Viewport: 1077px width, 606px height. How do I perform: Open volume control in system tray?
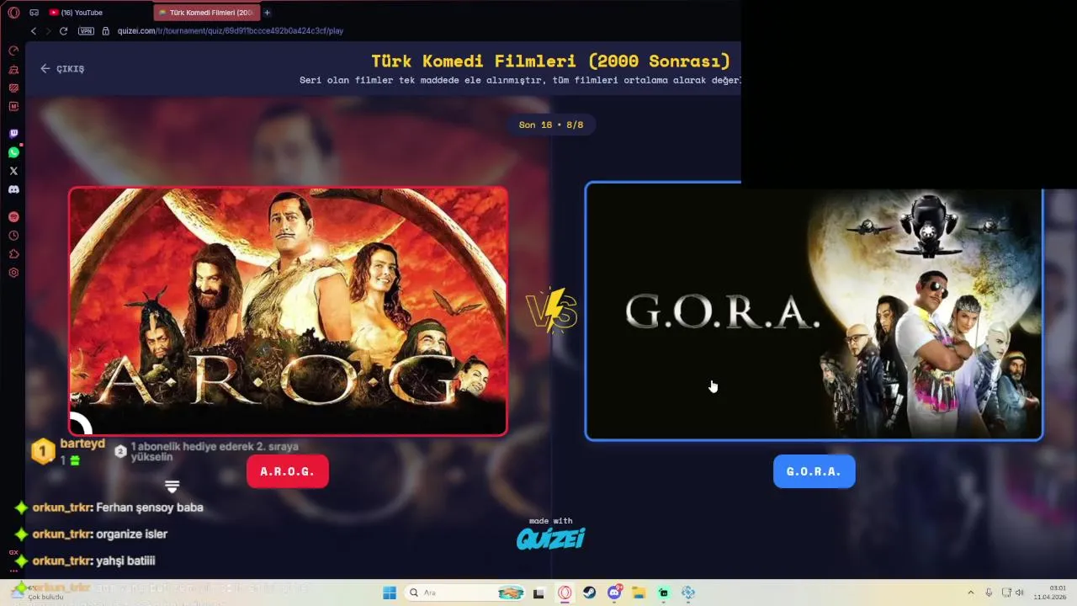pyautogui.click(x=1020, y=593)
